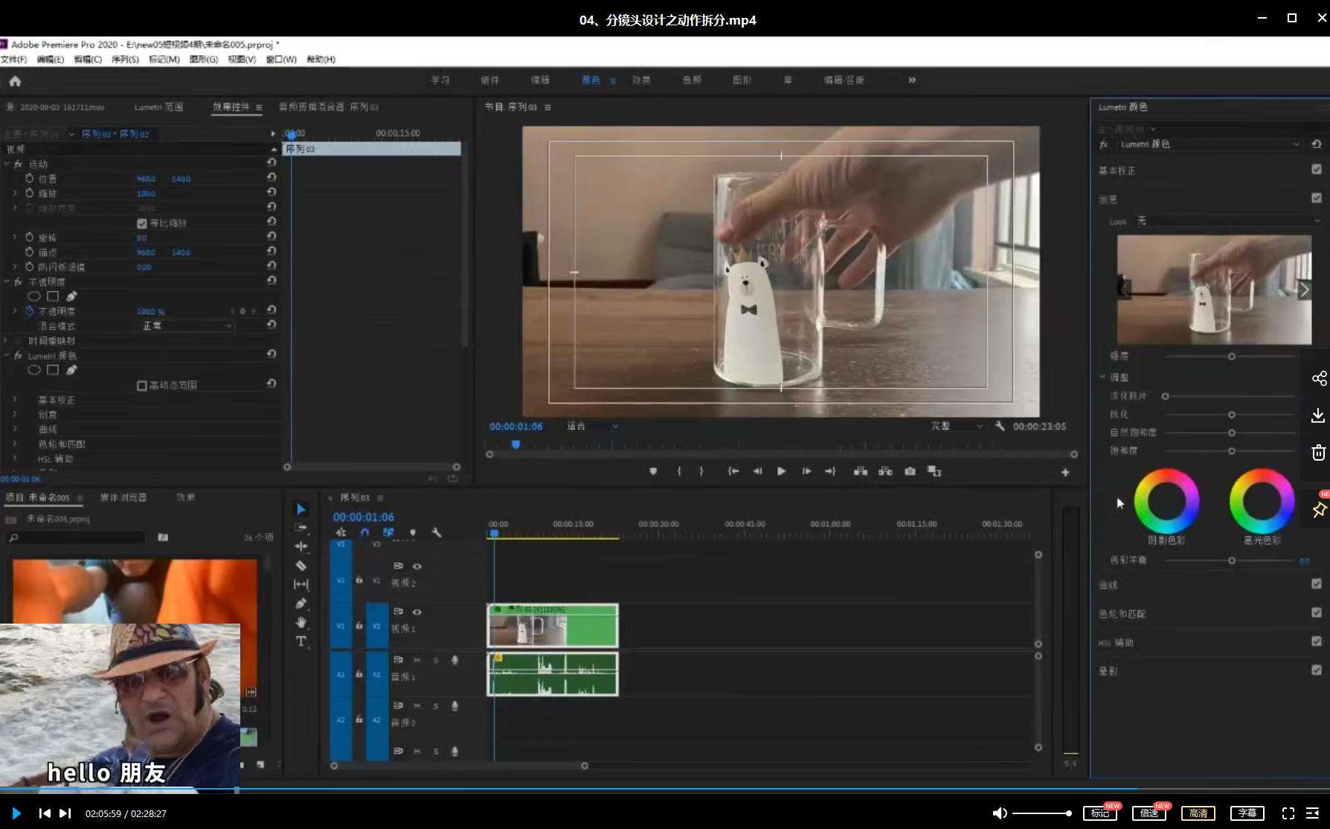This screenshot has width=1330, height=829.
Task: Click the video player fullscreen icon
Action: 1288,813
